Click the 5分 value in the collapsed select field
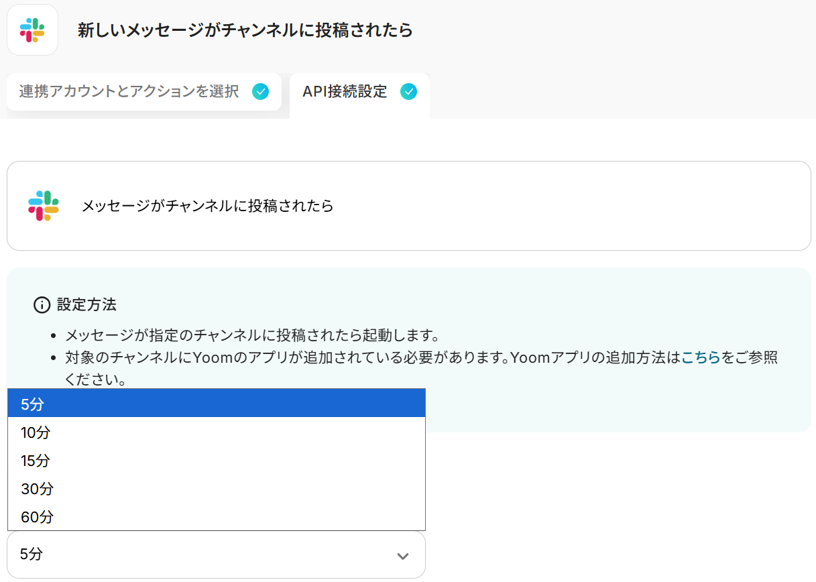 32,555
